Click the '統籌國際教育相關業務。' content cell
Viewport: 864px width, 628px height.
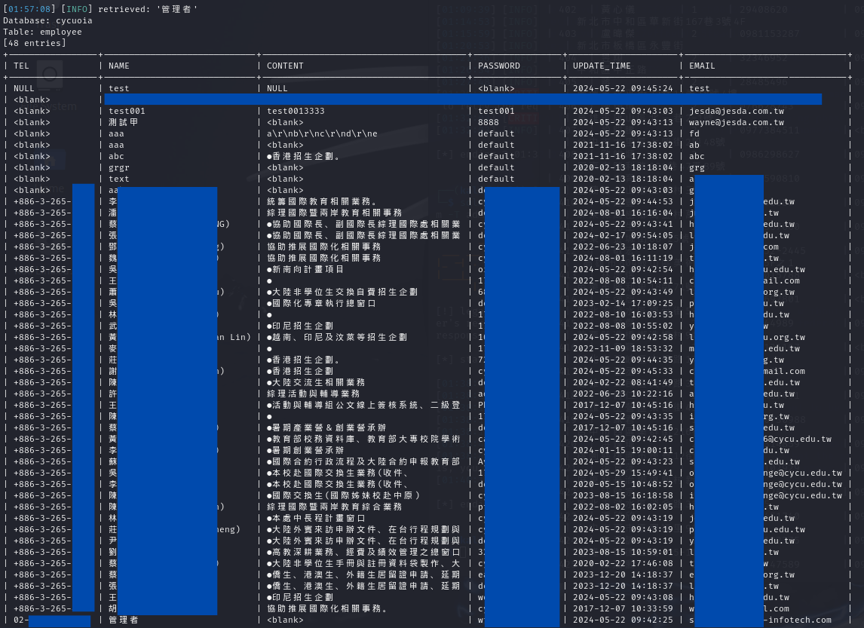[x=322, y=201]
